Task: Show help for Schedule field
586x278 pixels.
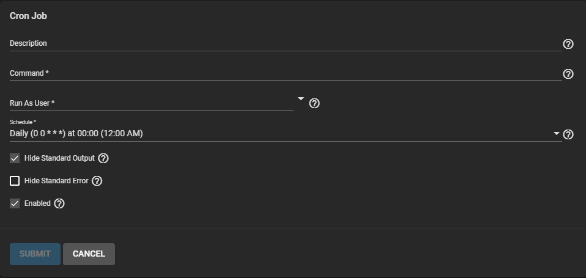Action: 568,134
